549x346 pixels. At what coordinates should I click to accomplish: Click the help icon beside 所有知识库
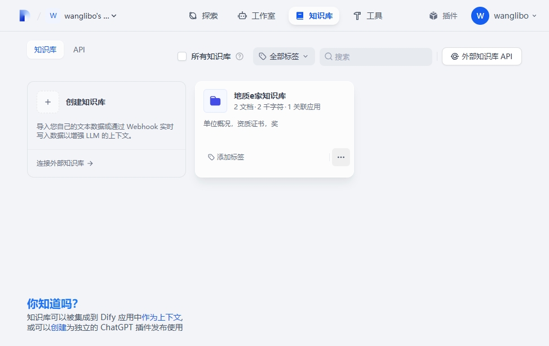pyautogui.click(x=240, y=56)
